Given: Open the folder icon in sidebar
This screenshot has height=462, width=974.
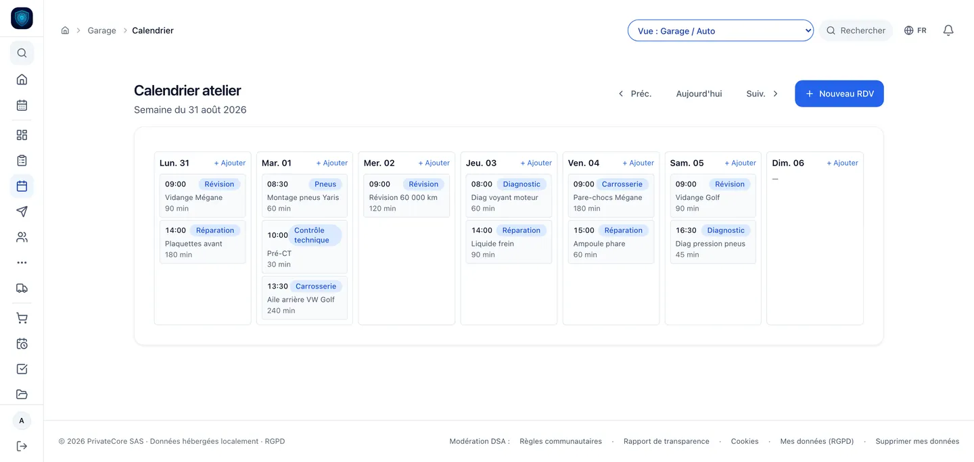Looking at the screenshot, I should (x=22, y=394).
